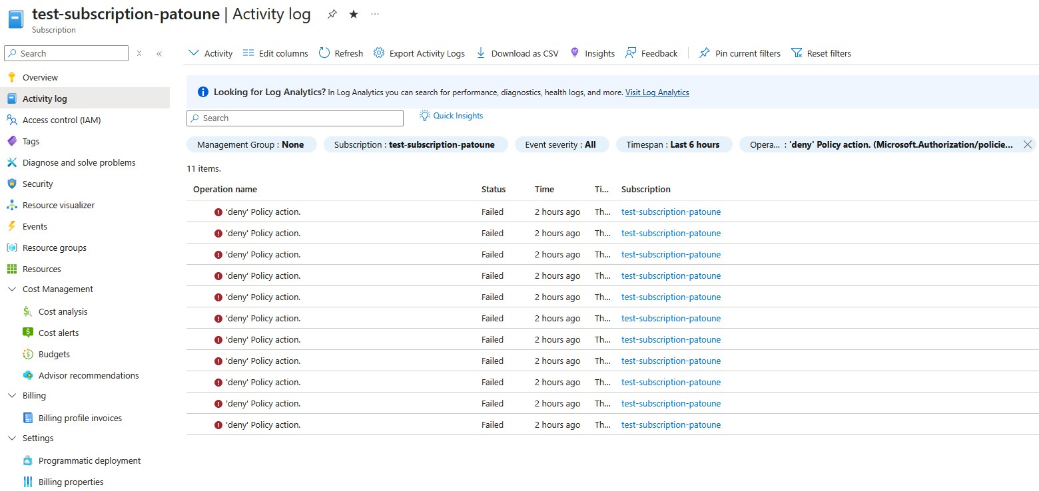1039x491 pixels.
Task: Click Reset filters
Action: click(x=821, y=53)
